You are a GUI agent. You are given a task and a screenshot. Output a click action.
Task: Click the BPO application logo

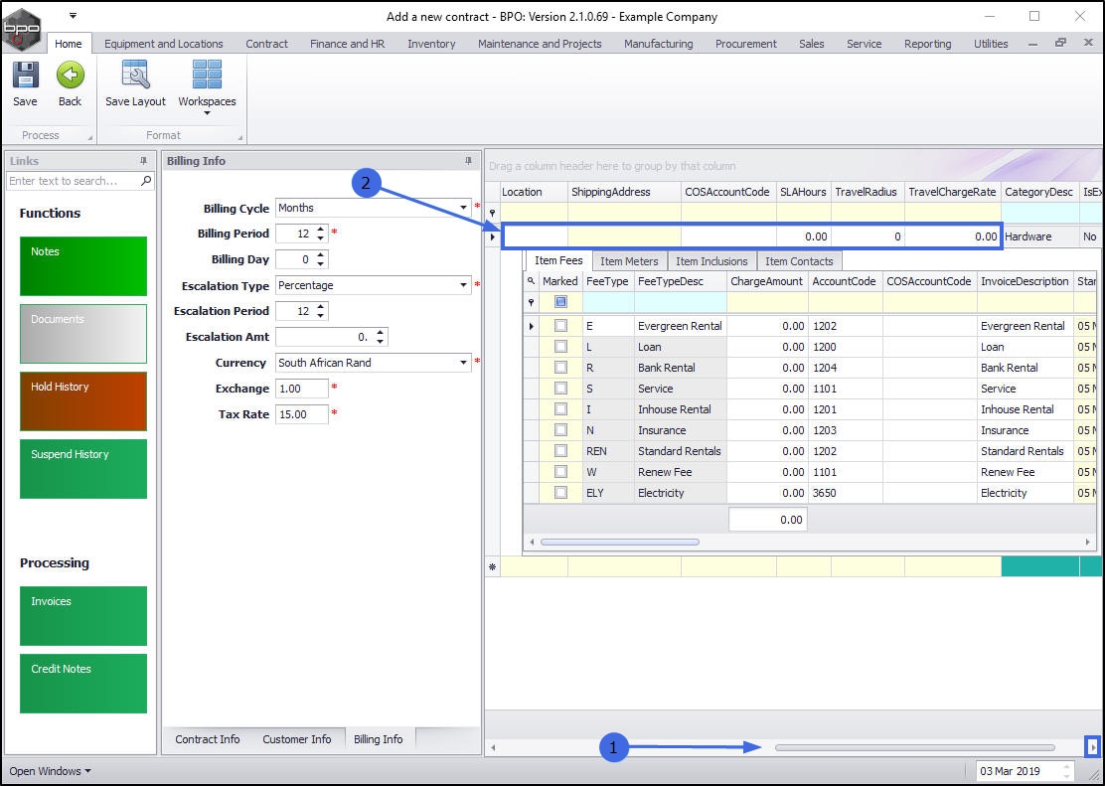point(22,29)
